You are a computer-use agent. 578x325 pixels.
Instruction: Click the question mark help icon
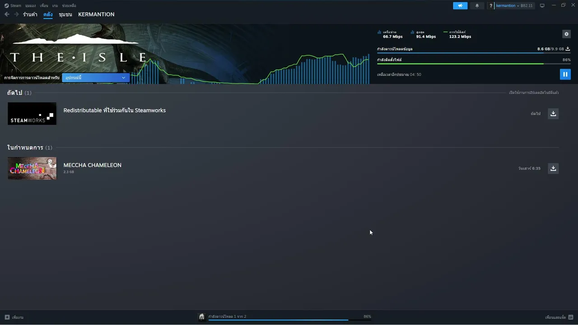pyautogui.click(x=491, y=6)
